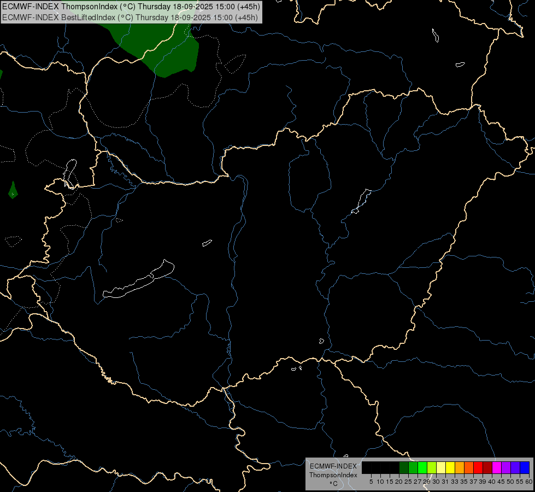
Task: Click the legend scale value '33'
Action: [x=455, y=482]
